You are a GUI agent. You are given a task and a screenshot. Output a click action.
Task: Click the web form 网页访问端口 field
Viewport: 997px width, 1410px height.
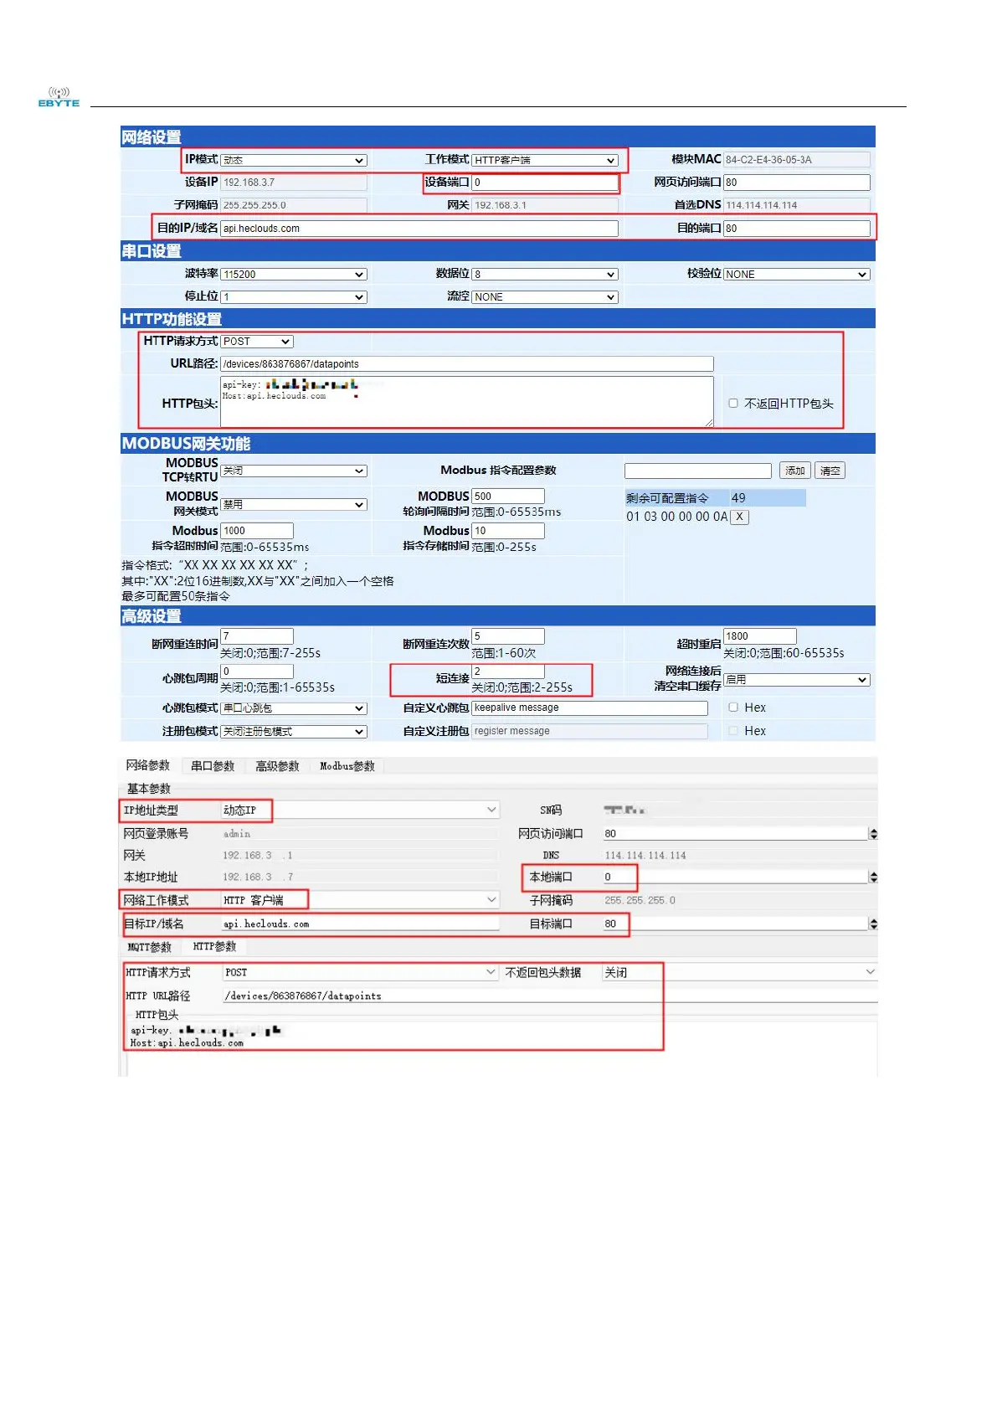point(797,182)
